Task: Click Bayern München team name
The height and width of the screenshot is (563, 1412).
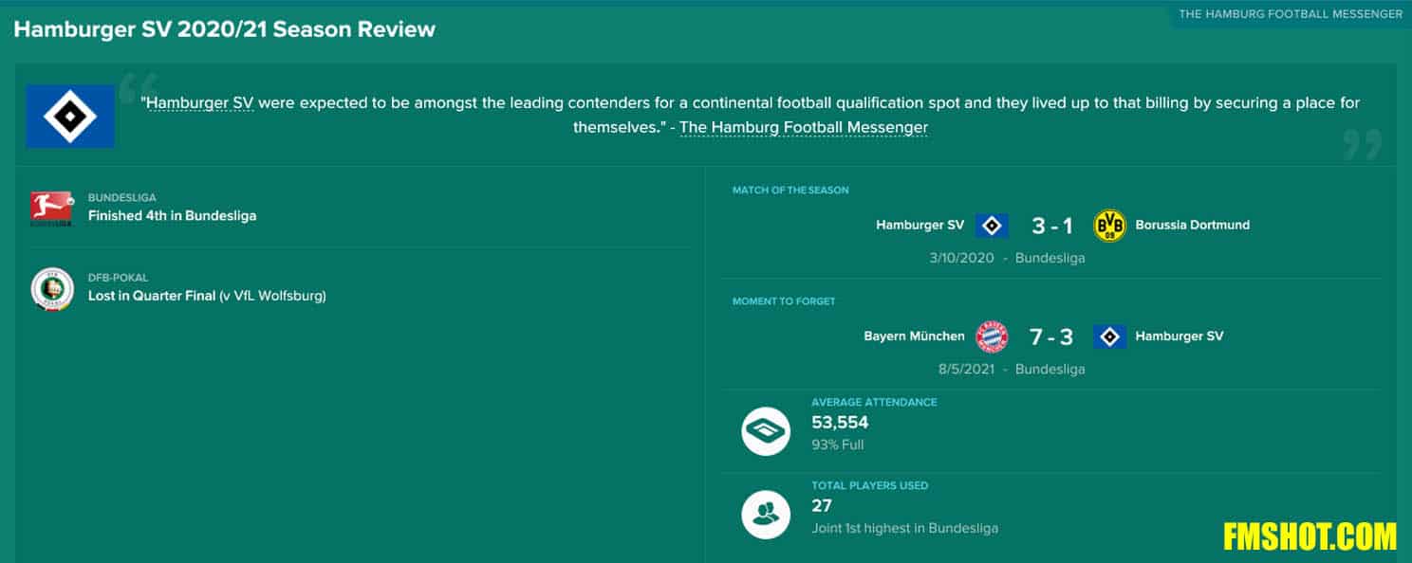Action: coord(914,336)
